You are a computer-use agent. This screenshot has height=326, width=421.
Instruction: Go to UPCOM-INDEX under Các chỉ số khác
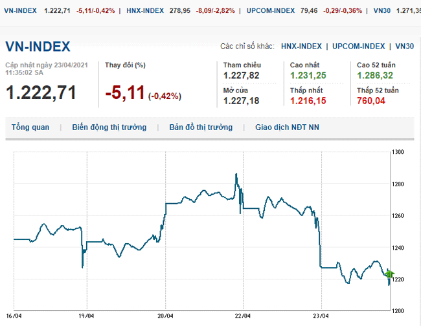click(x=359, y=47)
